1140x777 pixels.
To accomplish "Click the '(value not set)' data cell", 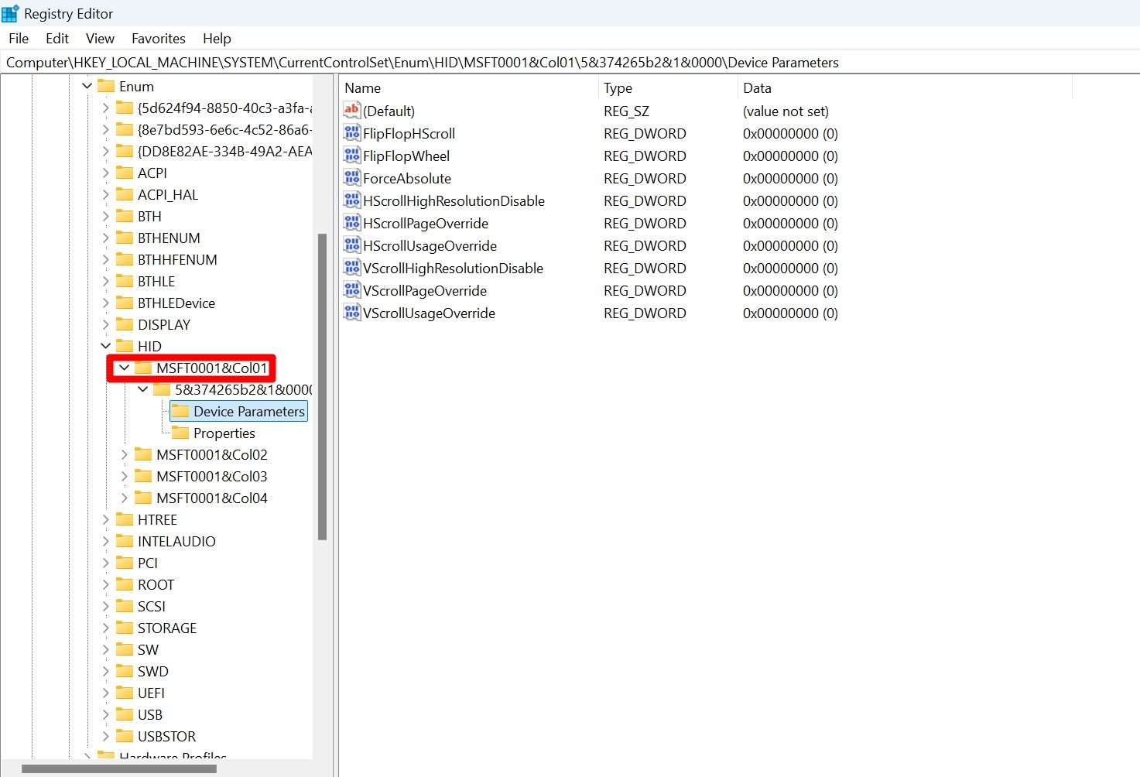I will pyautogui.click(x=786, y=111).
